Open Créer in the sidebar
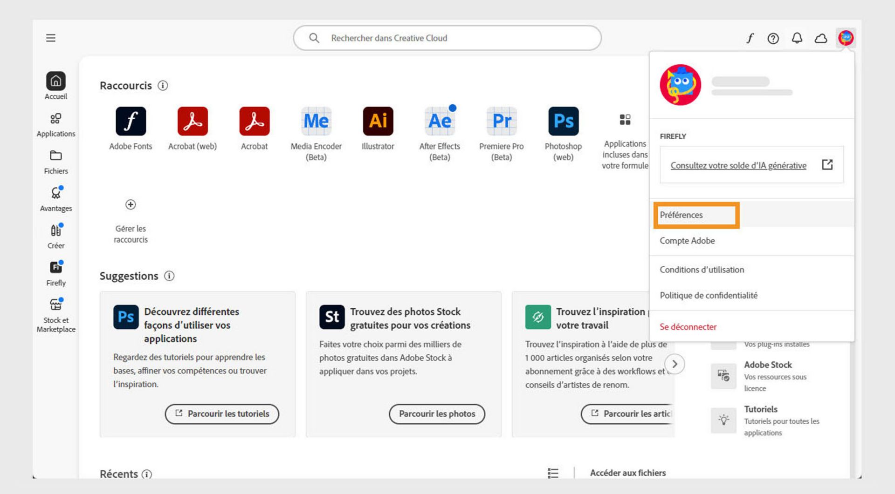Image resolution: width=895 pixels, height=494 pixels. tap(56, 237)
